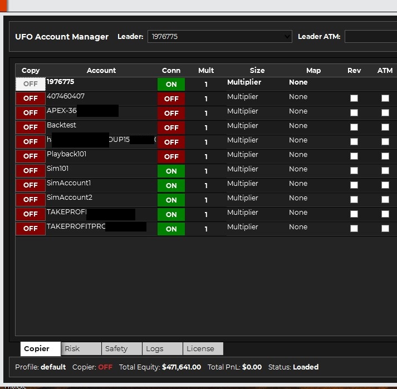Check ATM checkbox for account 407460407
Screen dimensions: 397x389
click(385, 98)
